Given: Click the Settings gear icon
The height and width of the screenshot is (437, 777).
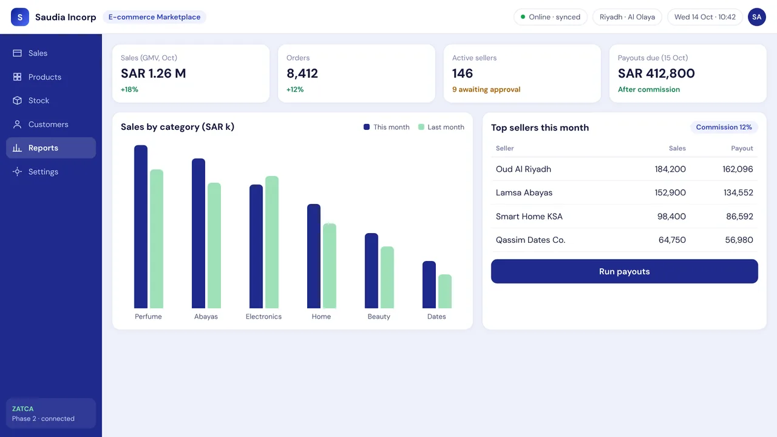Looking at the screenshot, I should pyautogui.click(x=17, y=172).
